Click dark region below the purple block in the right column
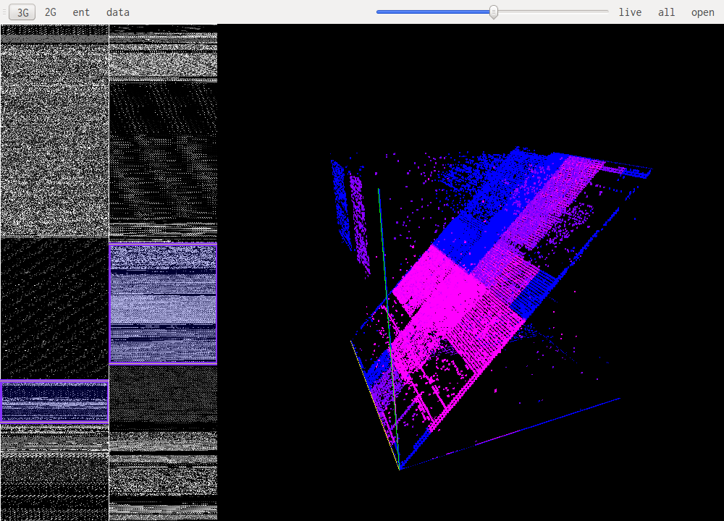The width and height of the screenshot is (724, 521). 163,394
